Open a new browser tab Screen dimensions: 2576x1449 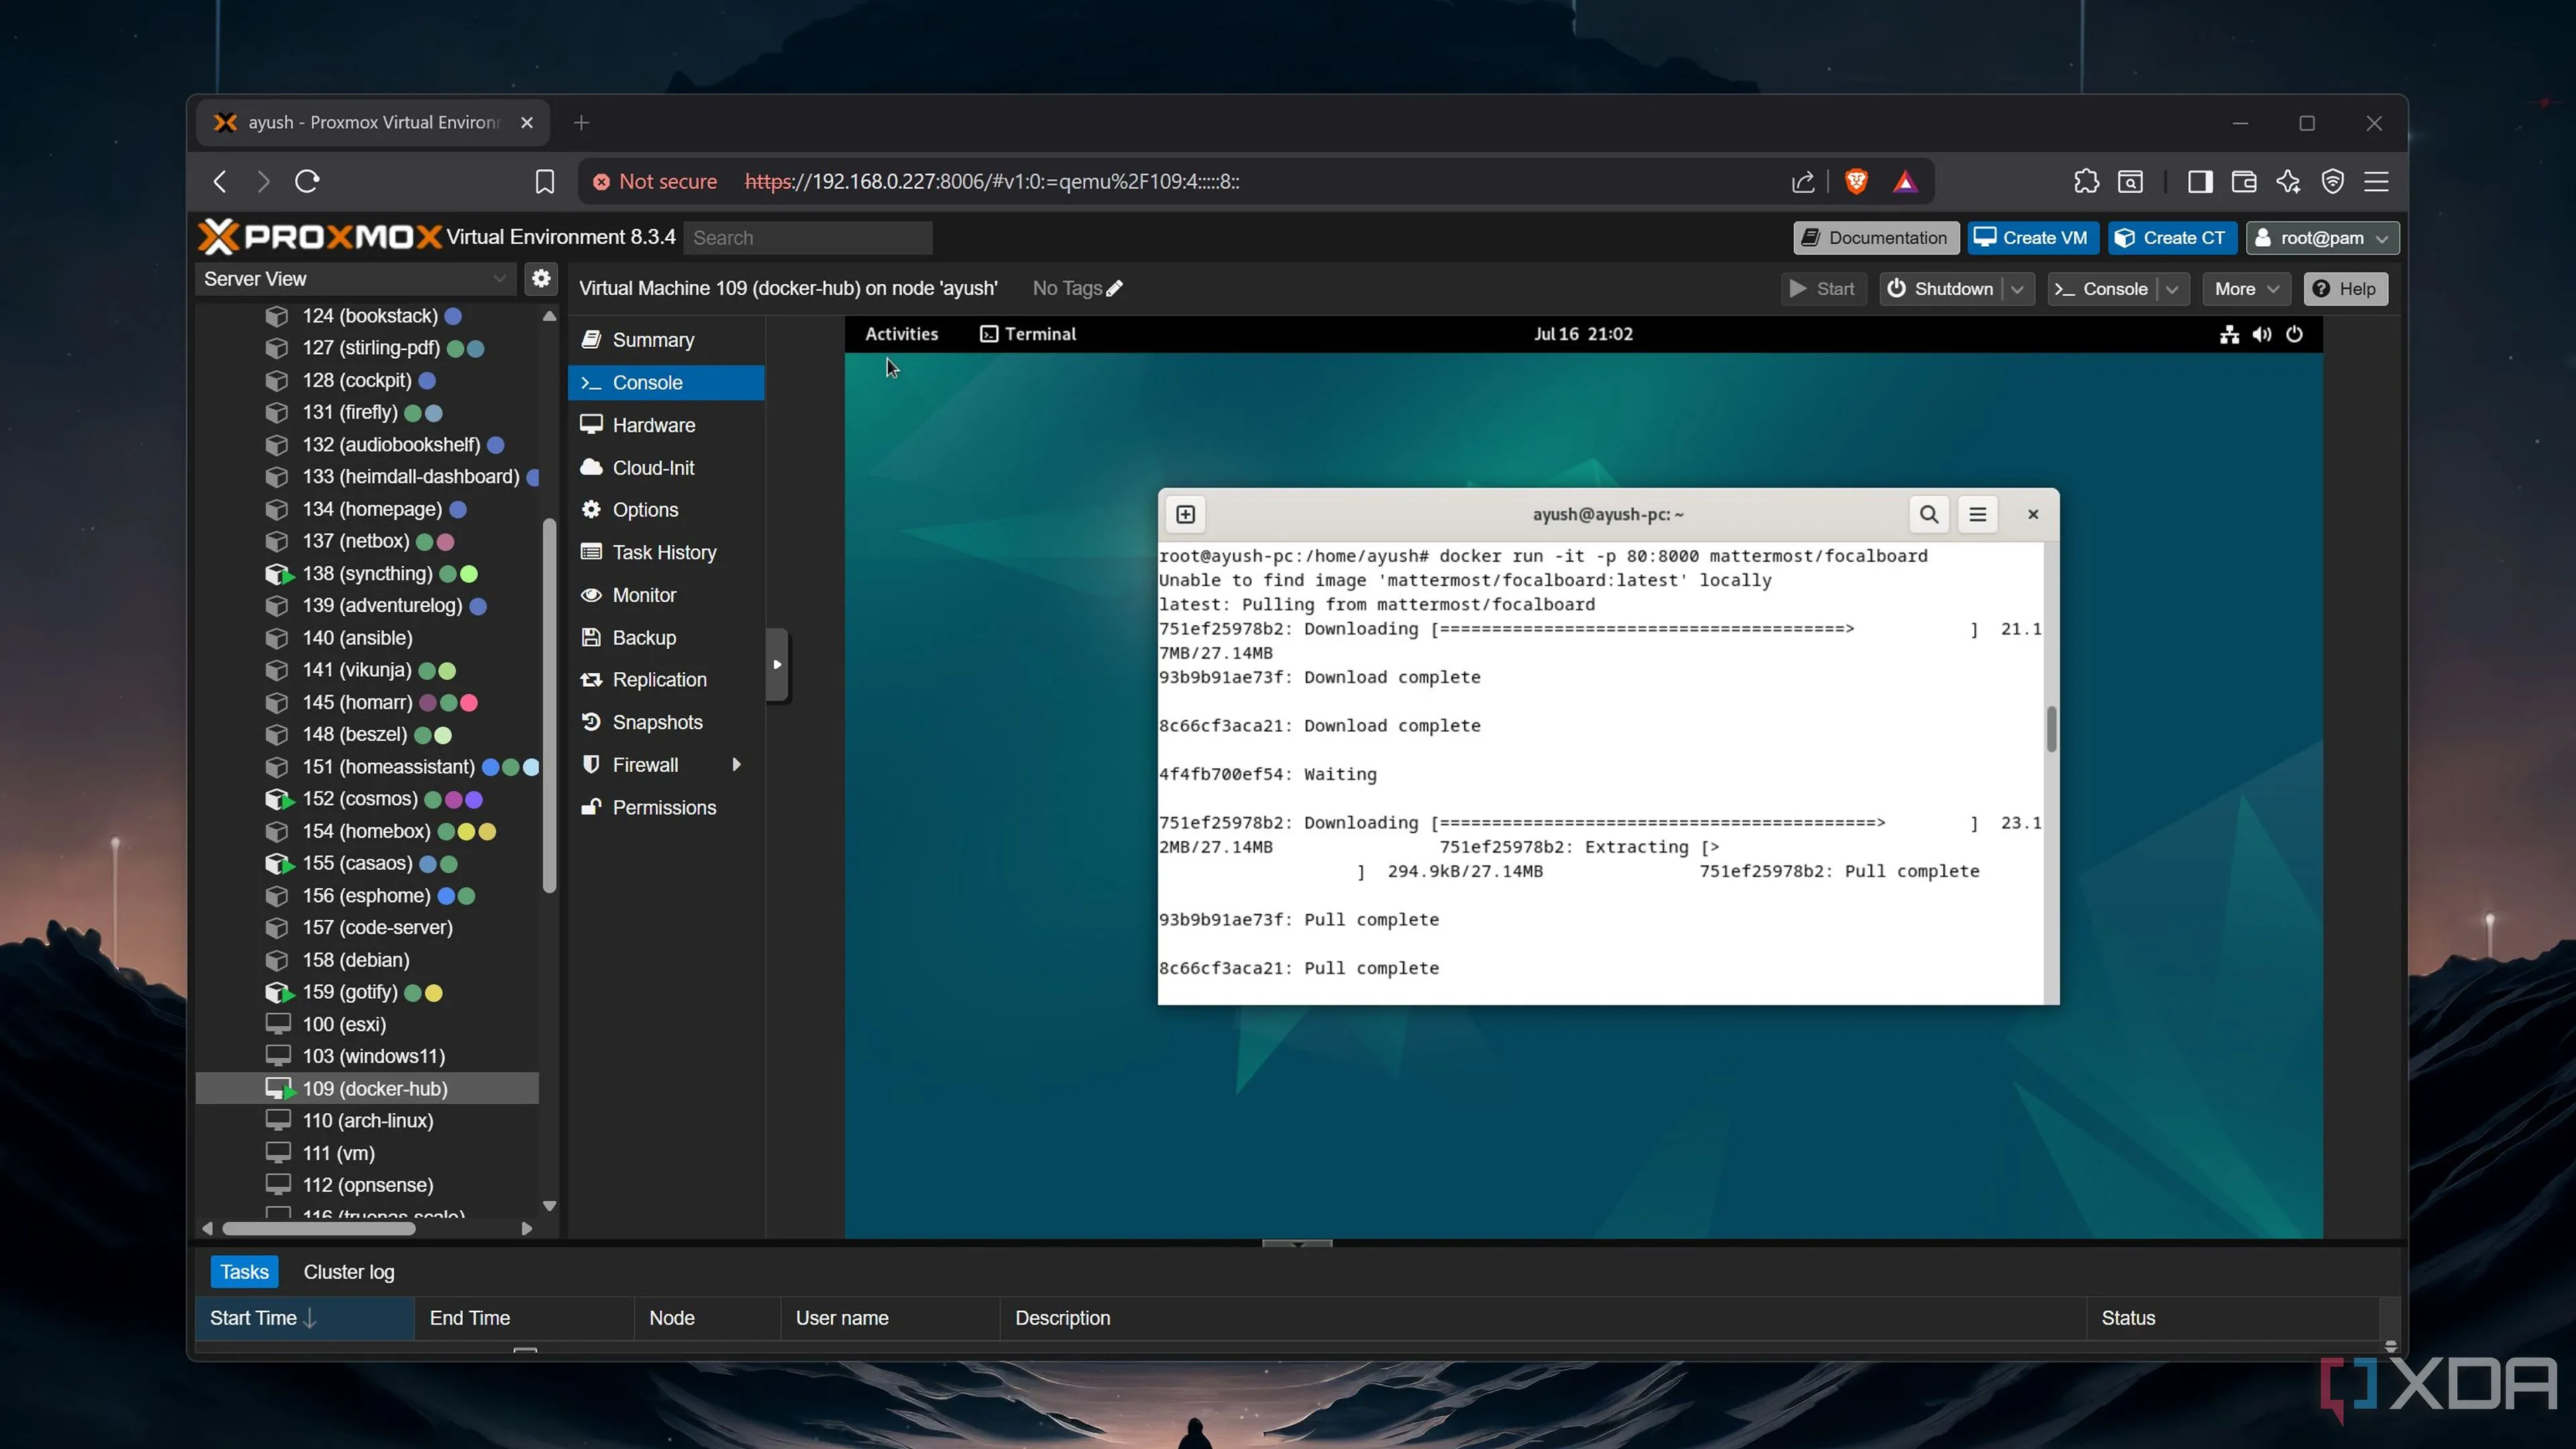pyautogui.click(x=581, y=122)
